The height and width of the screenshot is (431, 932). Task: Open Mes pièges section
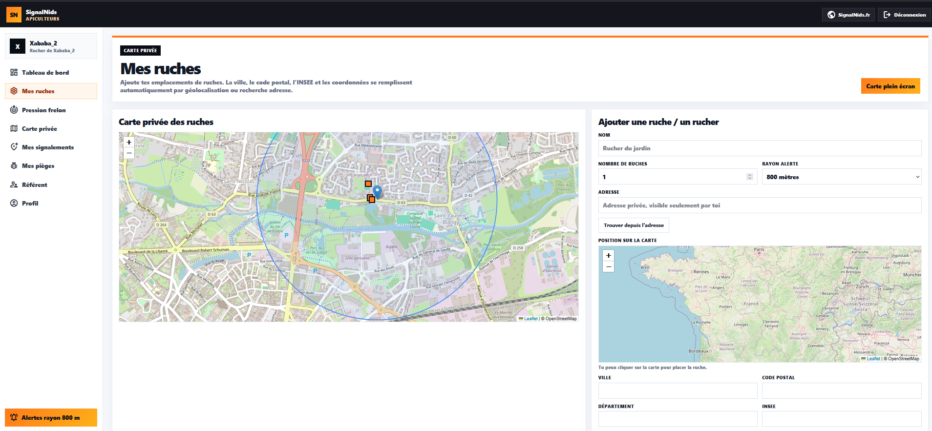tap(51, 165)
